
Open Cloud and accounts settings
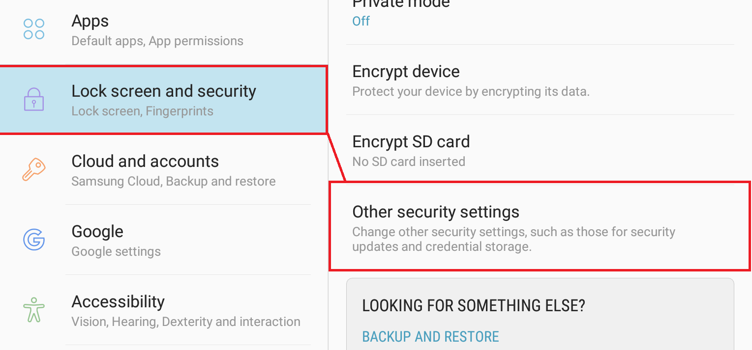145,162
